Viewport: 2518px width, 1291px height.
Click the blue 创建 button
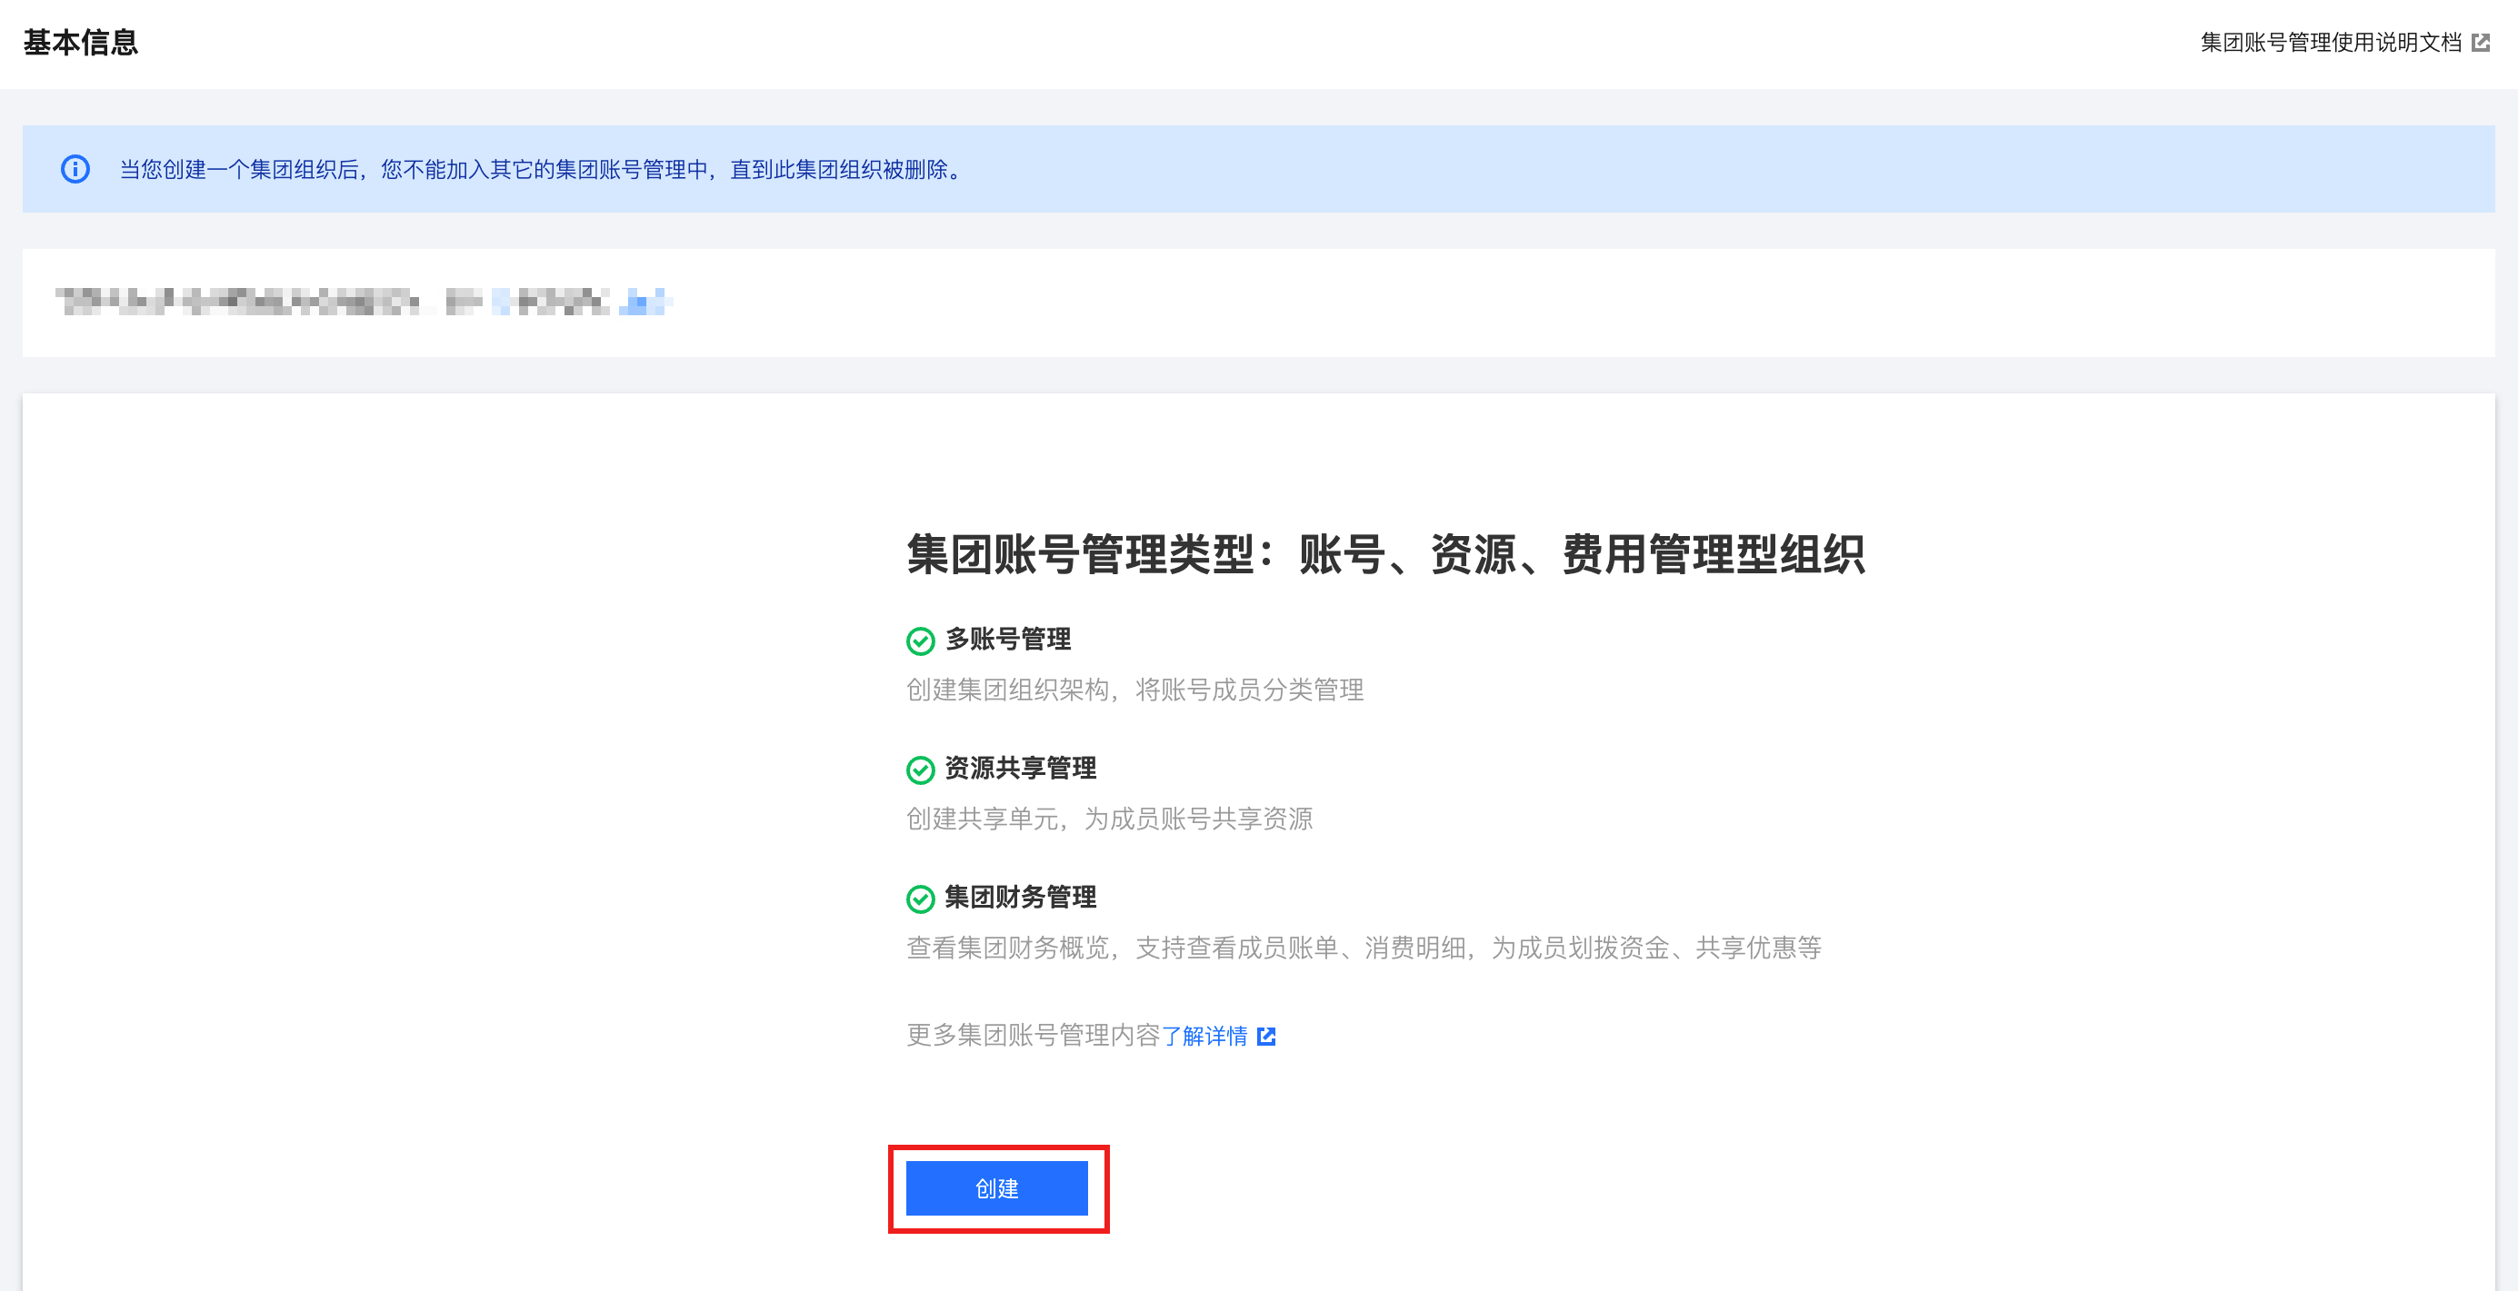(x=996, y=1187)
